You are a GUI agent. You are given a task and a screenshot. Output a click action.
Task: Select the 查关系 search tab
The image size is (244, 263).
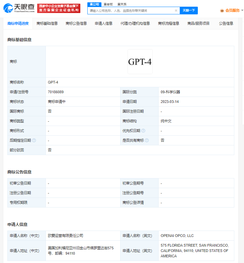pyautogui.click(x=122, y=4)
